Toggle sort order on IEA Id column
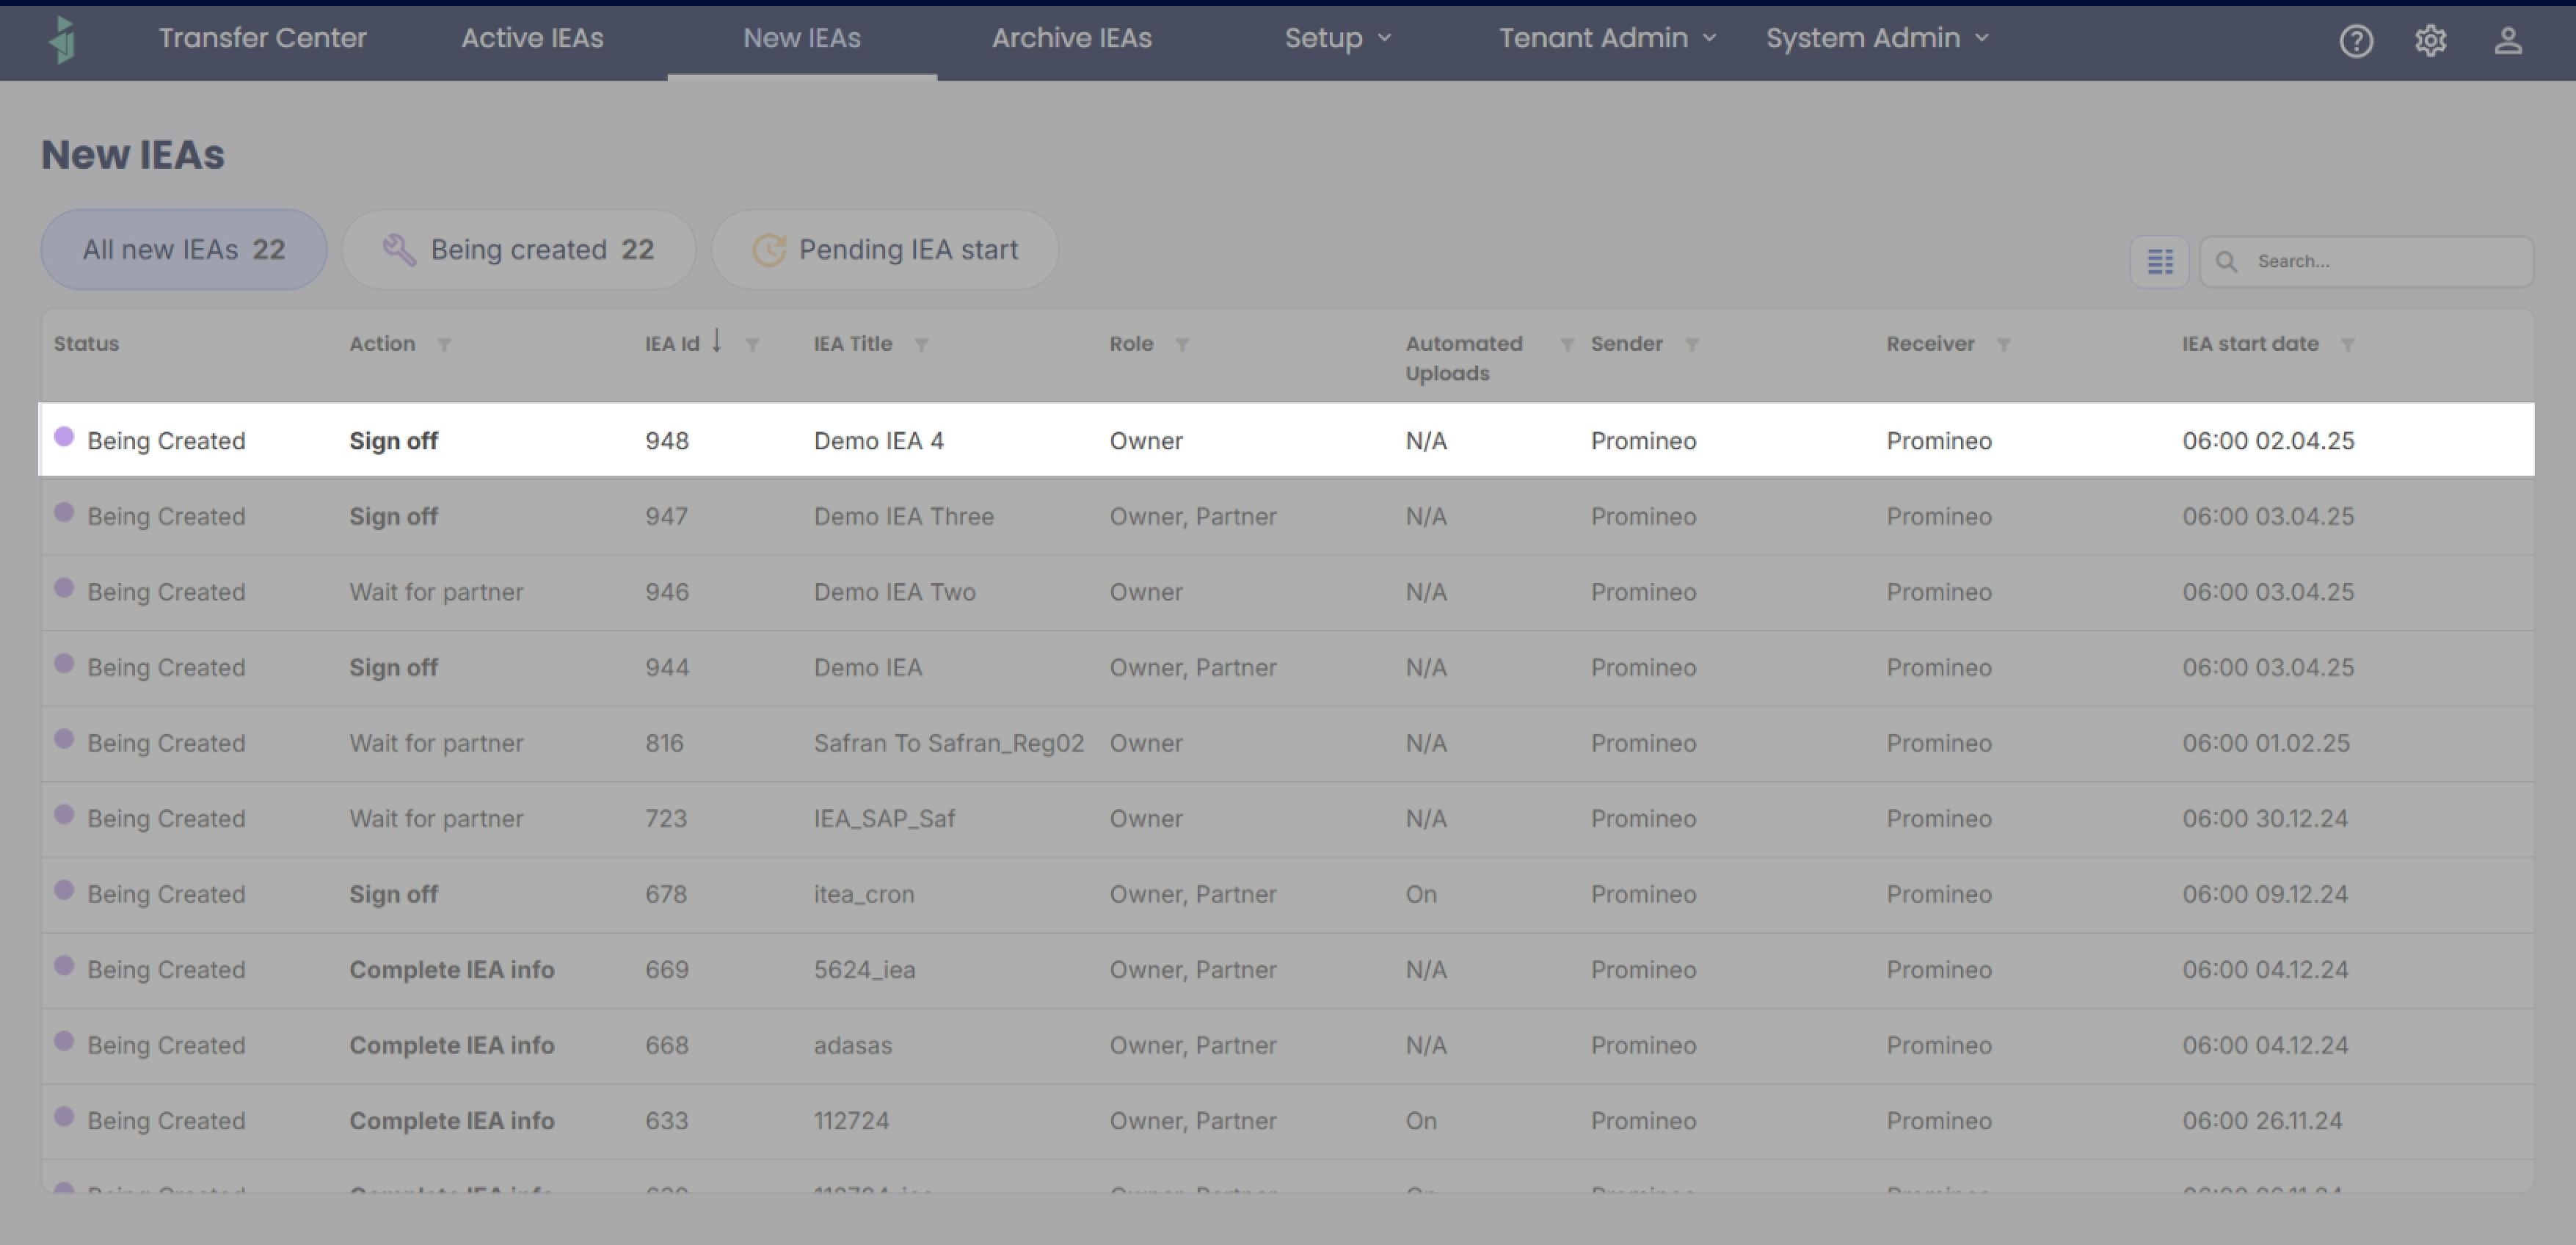 pos(716,342)
